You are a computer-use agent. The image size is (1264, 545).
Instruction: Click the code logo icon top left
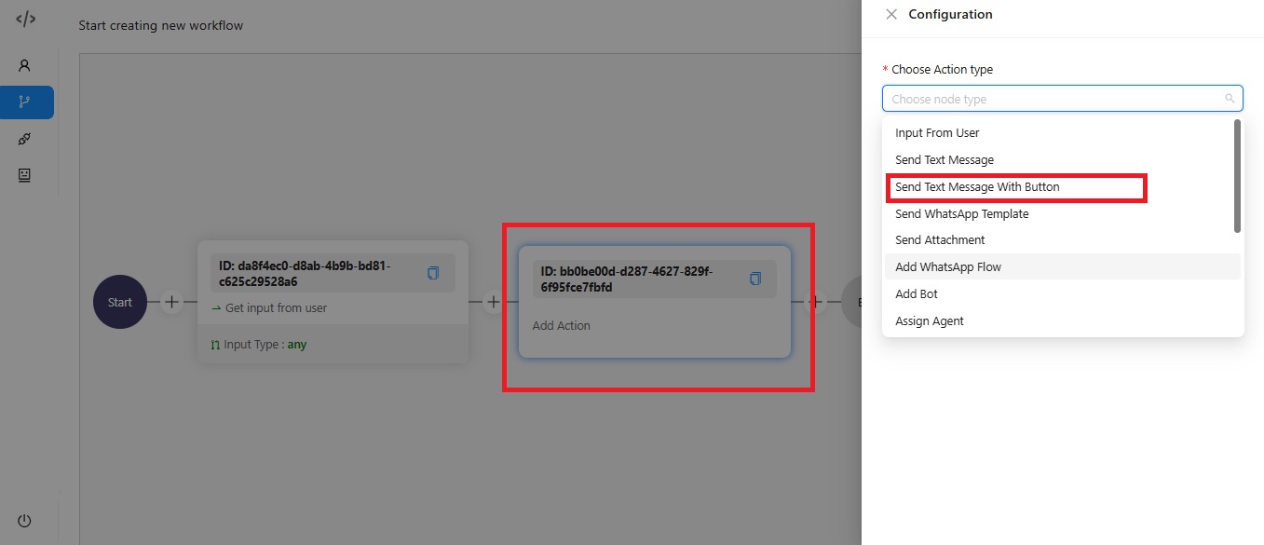coord(24,18)
